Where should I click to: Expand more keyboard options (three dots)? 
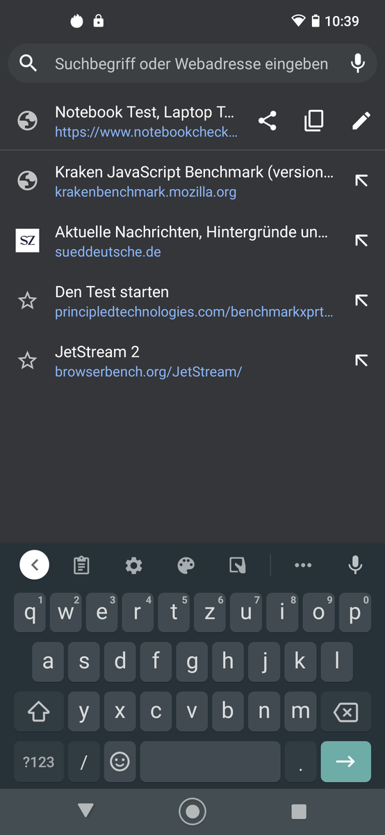(303, 566)
